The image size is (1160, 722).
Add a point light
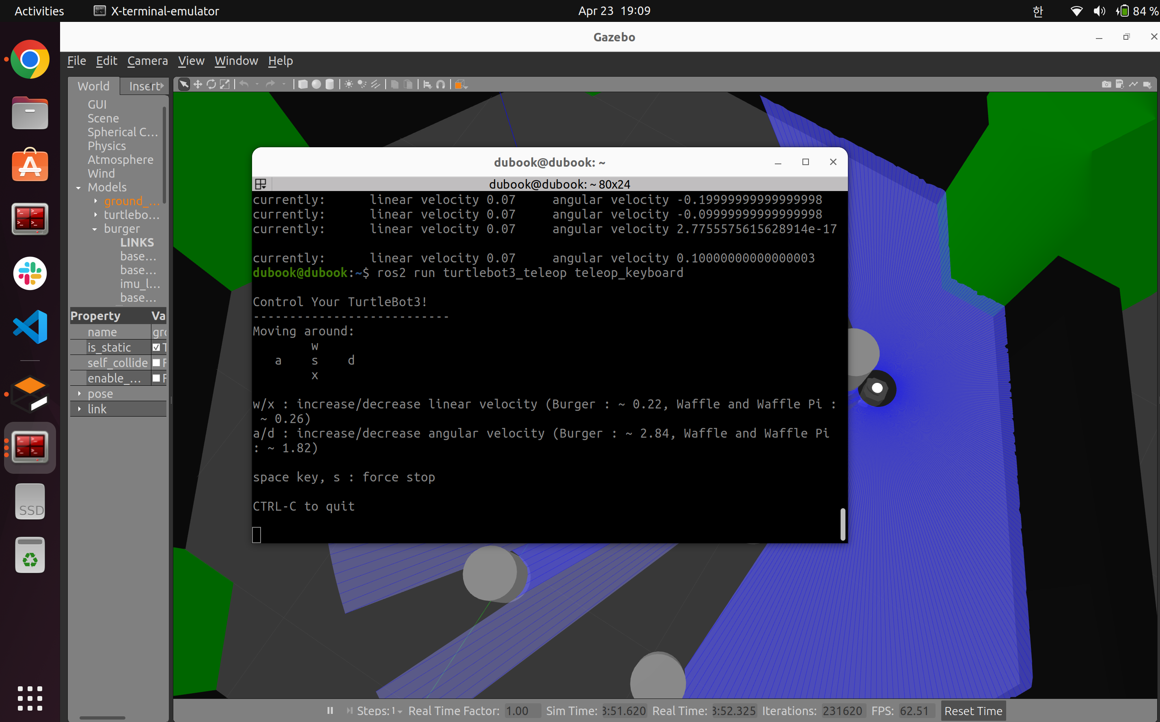349,84
